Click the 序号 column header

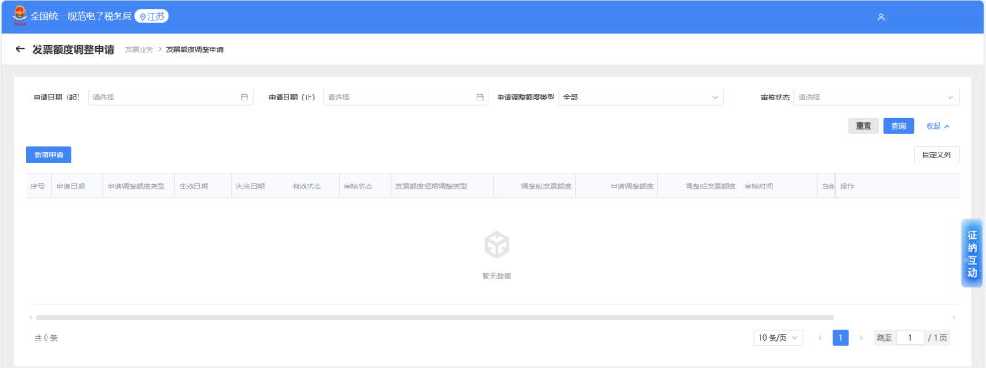(x=37, y=186)
